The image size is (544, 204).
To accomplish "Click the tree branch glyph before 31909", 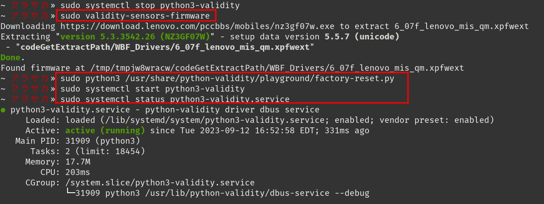I will click(x=70, y=193).
